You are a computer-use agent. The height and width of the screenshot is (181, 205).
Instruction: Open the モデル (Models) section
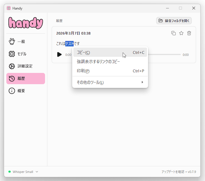coord(26,54)
